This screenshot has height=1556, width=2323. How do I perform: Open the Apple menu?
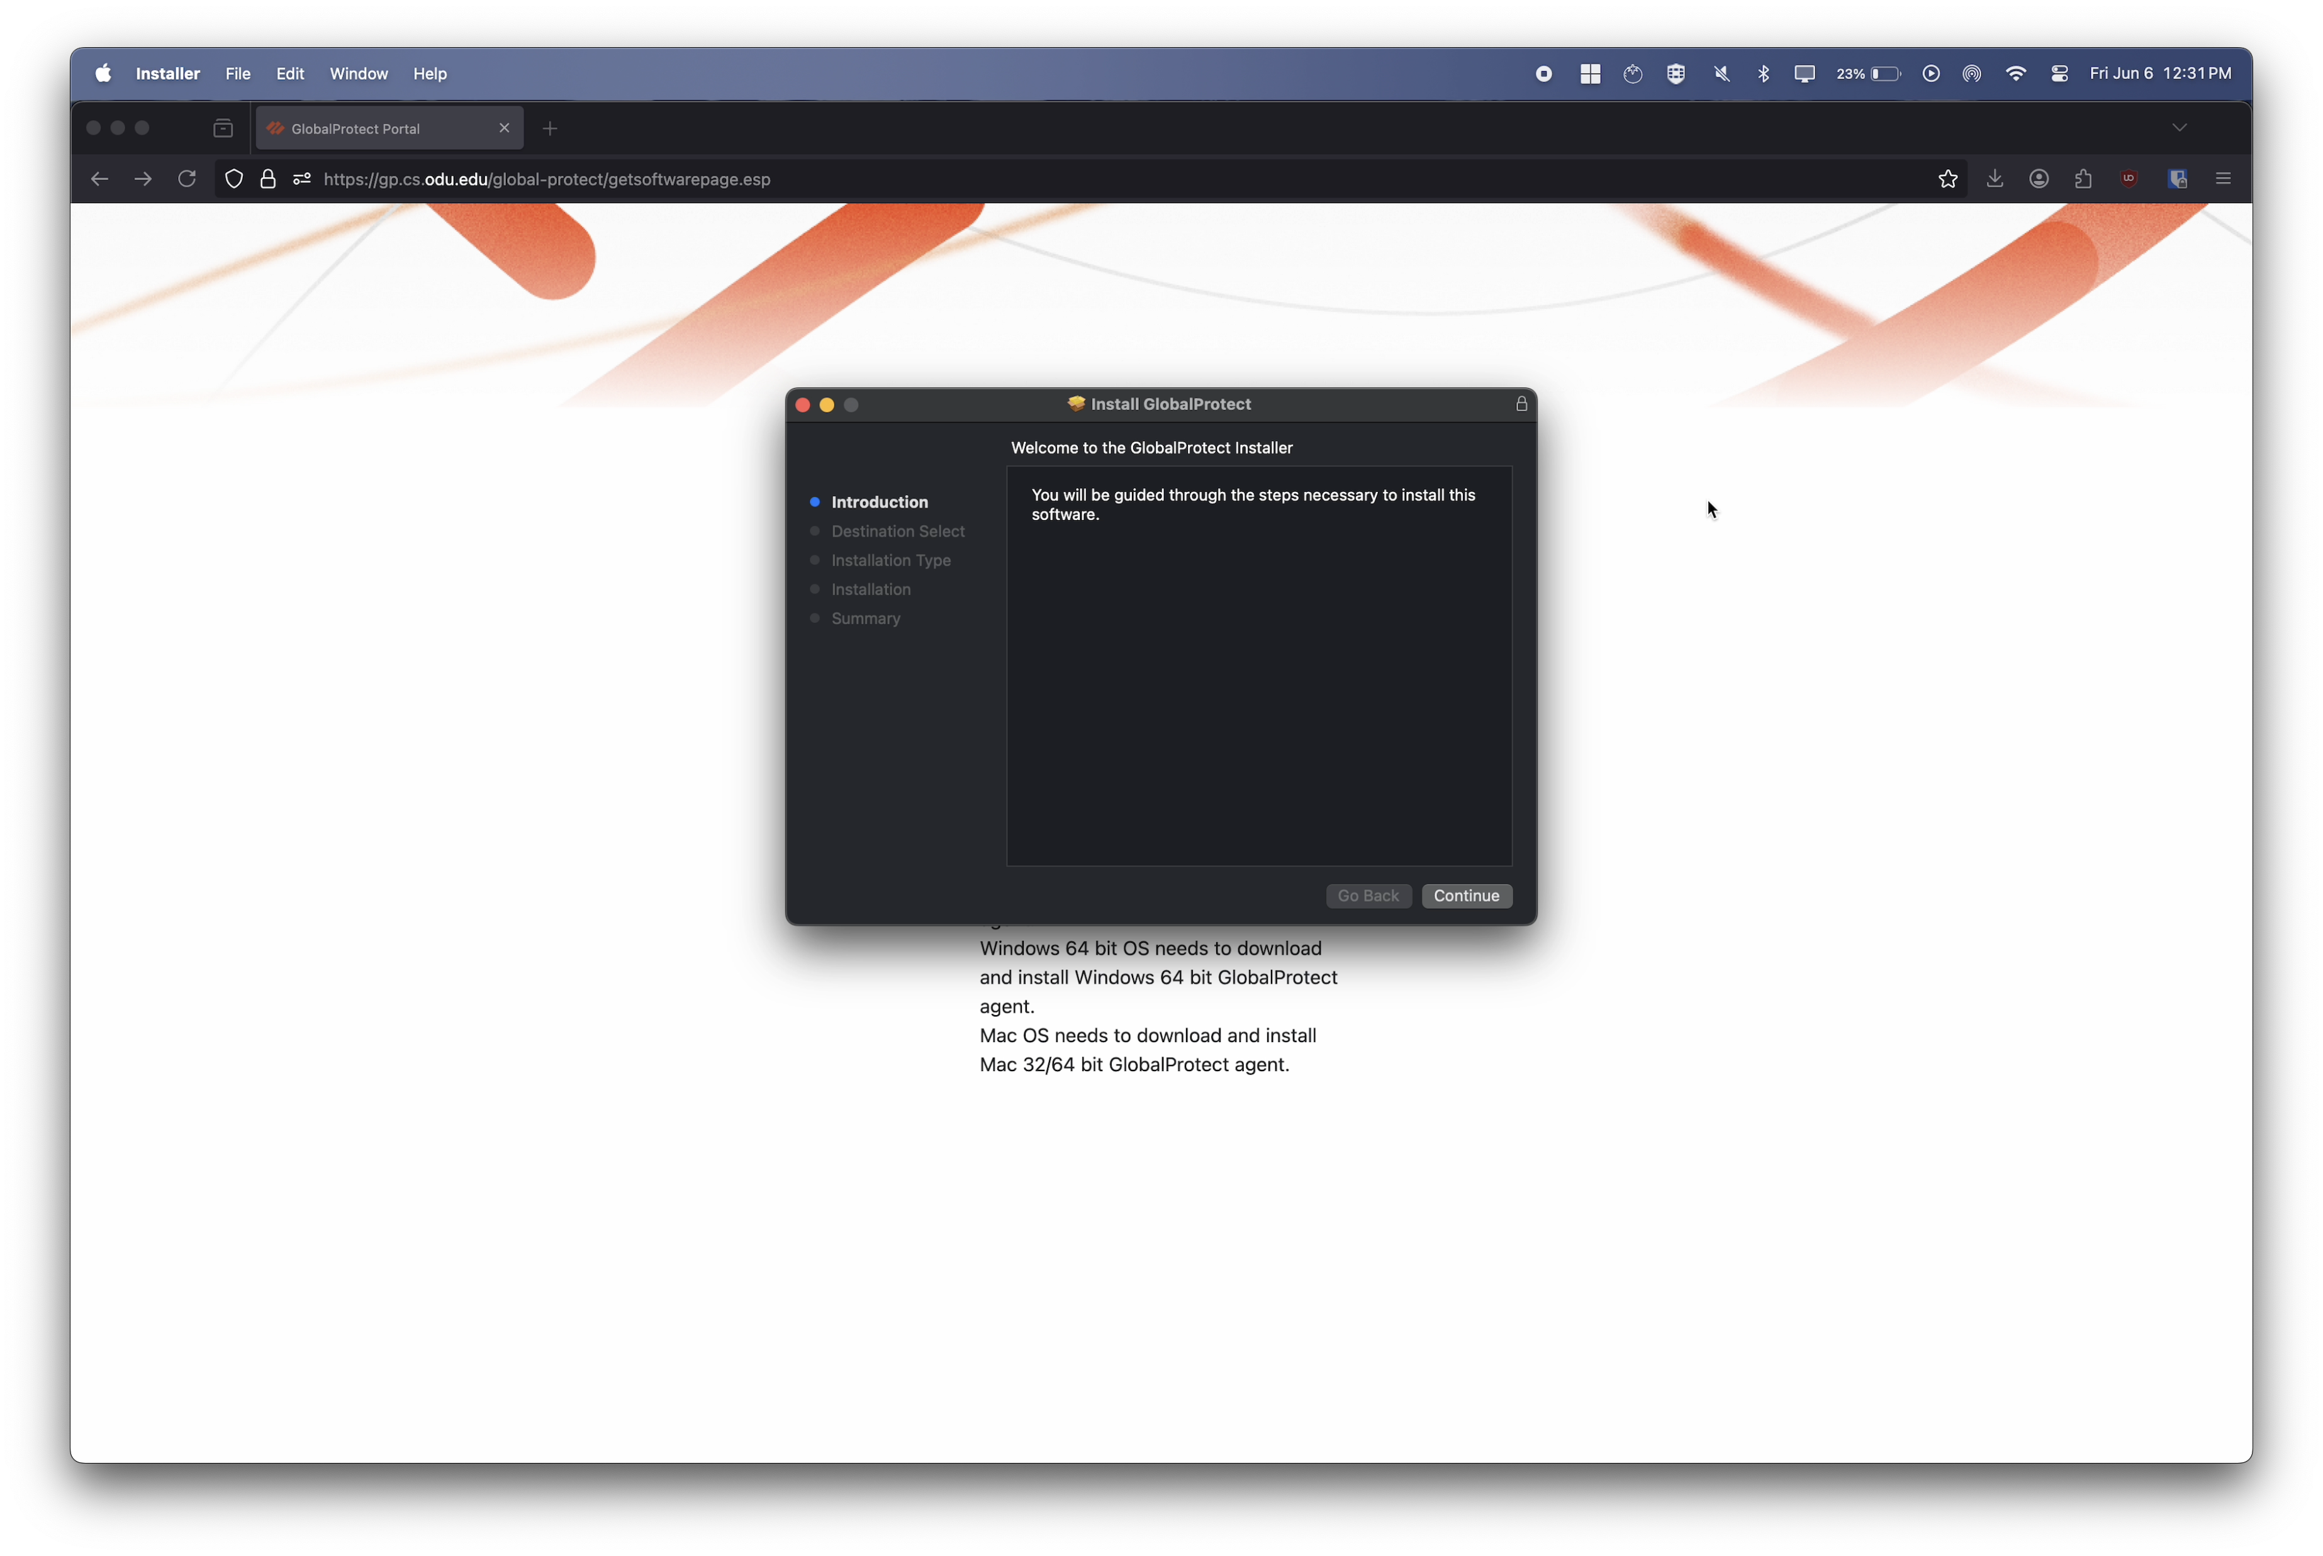click(x=103, y=74)
